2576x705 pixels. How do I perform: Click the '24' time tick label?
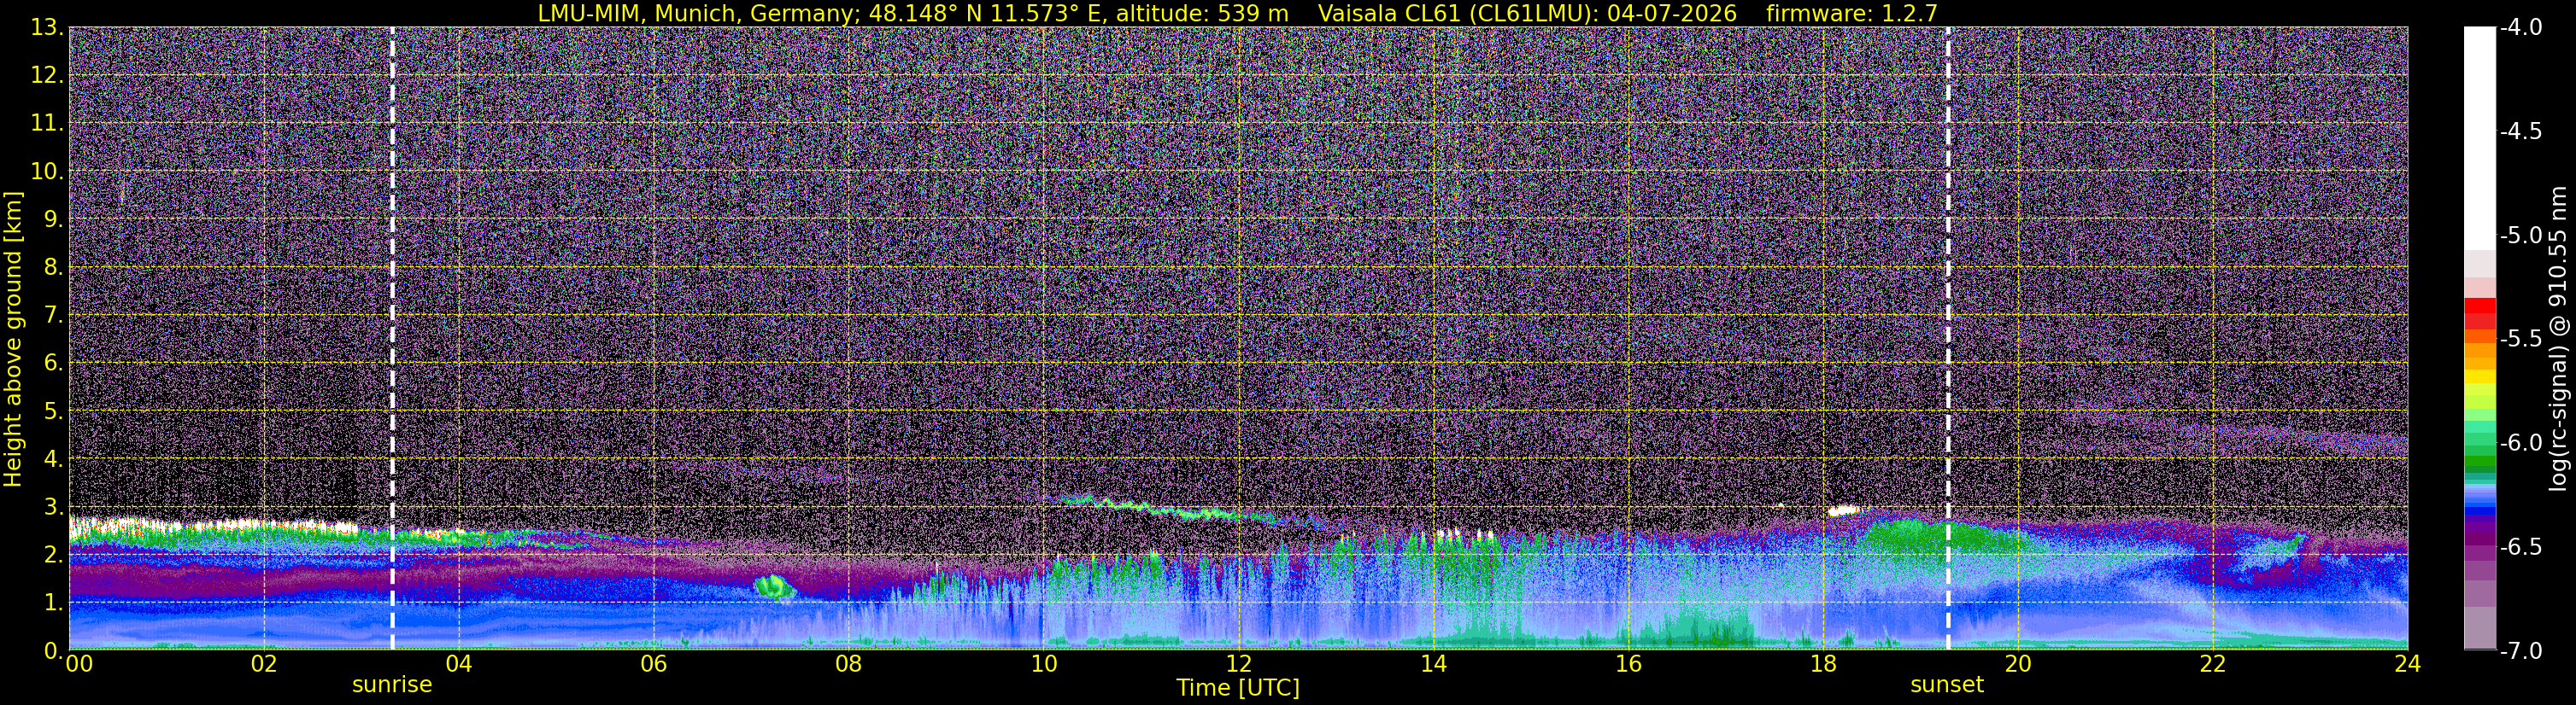(x=2408, y=664)
